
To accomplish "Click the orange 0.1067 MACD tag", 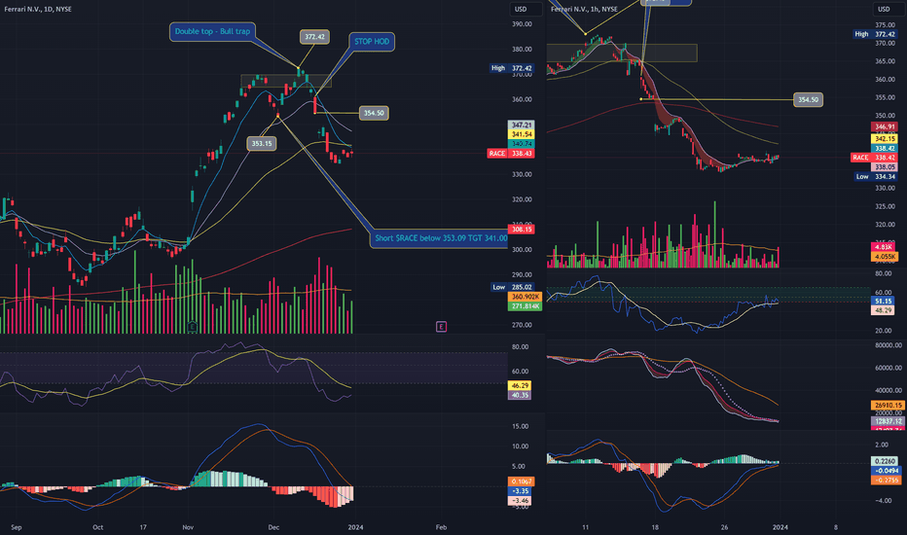I will point(522,481).
